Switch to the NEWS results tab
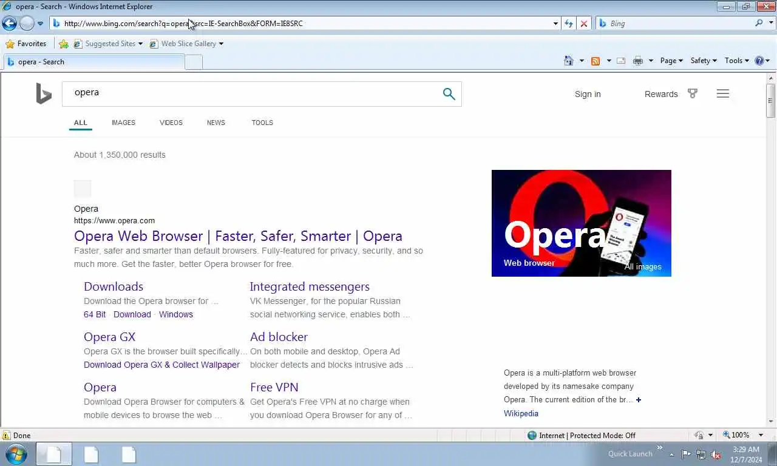777x466 pixels. point(216,123)
